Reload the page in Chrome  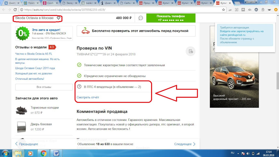click(15, 10)
